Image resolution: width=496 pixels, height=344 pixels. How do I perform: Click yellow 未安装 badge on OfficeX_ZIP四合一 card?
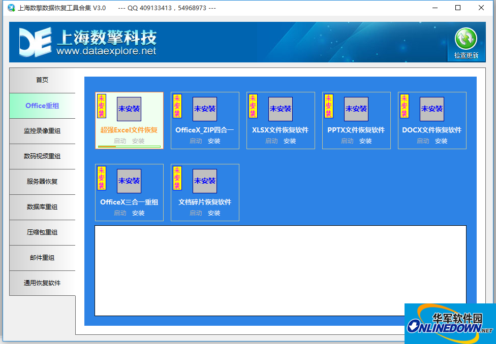click(177, 106)
